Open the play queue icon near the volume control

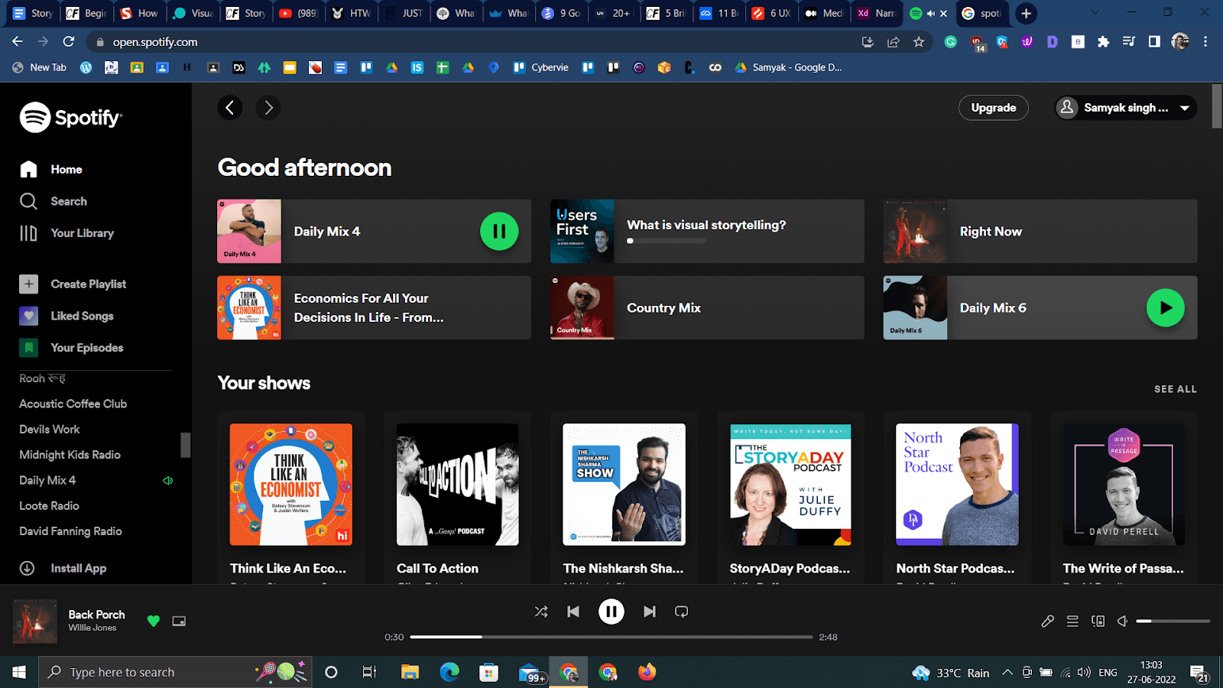click(x=1072, y=621)
